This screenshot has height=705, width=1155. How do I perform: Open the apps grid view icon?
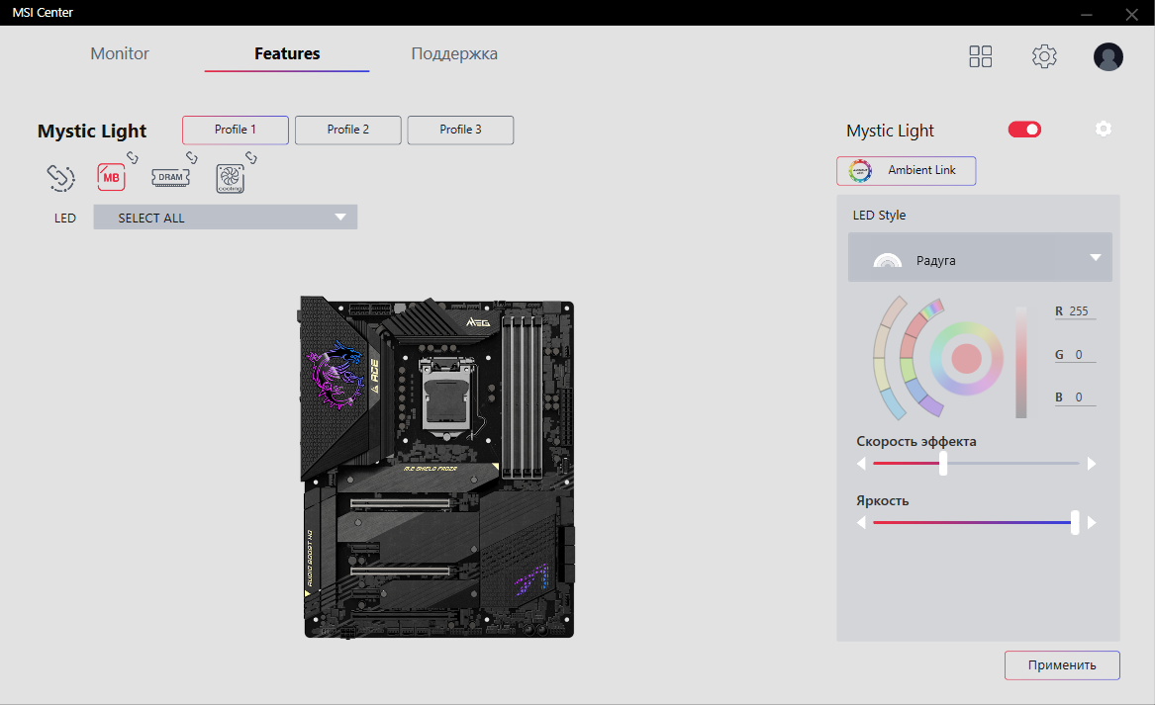coord(981,56)
